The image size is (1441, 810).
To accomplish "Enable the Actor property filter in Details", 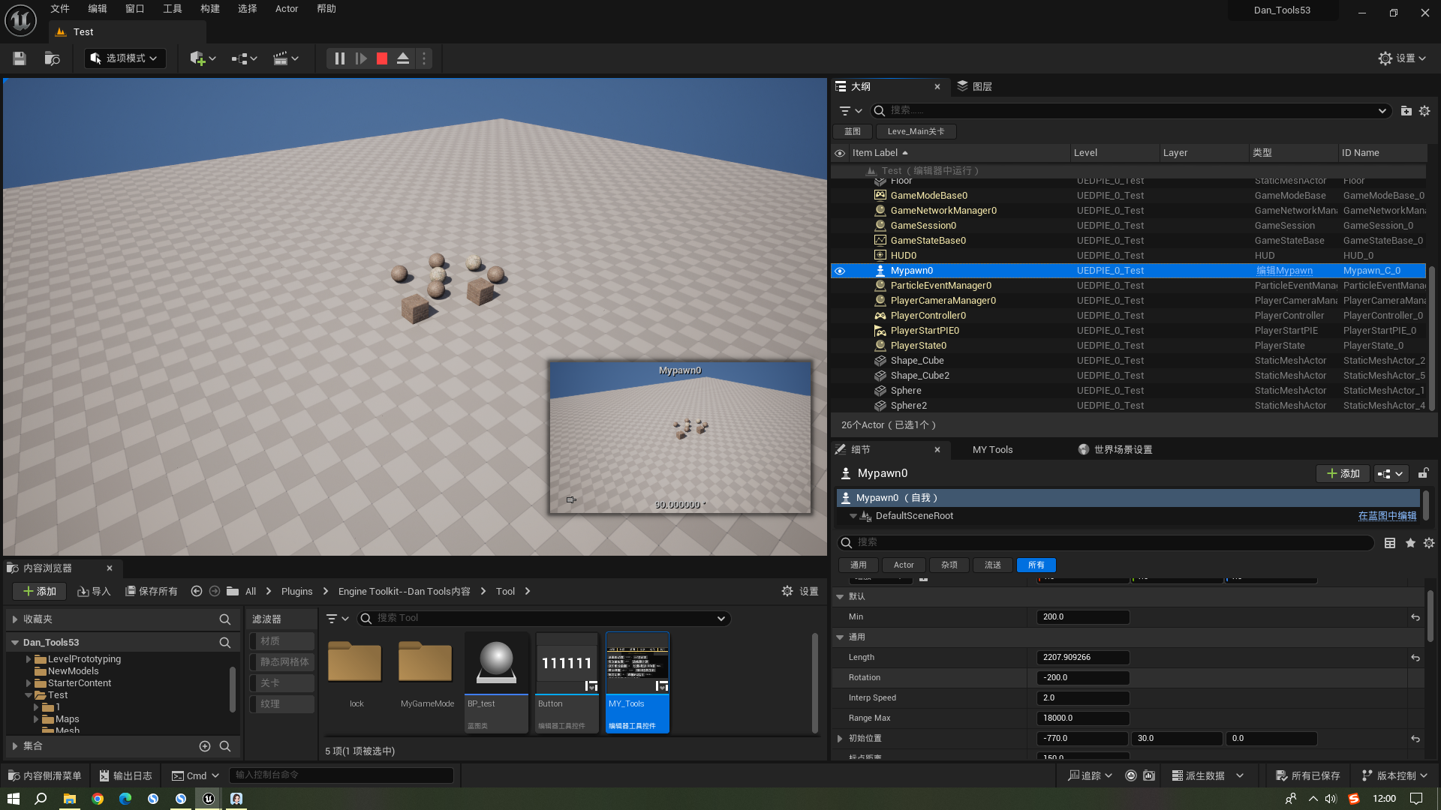I will (904, 565).
